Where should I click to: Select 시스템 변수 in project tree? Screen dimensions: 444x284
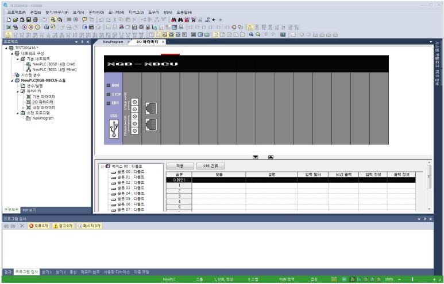pos(30,75)
